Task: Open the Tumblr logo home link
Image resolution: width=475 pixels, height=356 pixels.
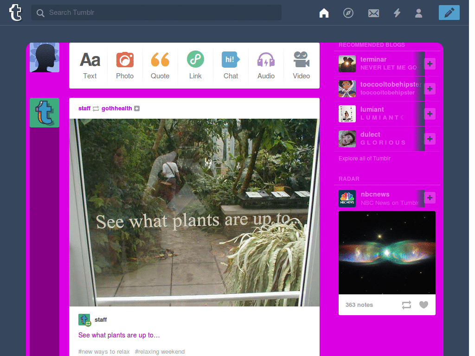Action: click(x=15, y=13)
